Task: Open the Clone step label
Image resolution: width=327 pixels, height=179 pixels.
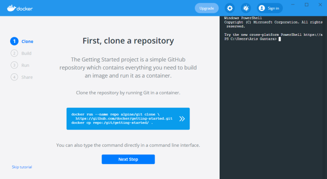Action: tap(27, 41)
